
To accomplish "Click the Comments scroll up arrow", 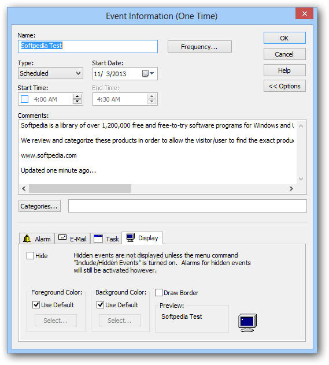I will tap(301, 126).
